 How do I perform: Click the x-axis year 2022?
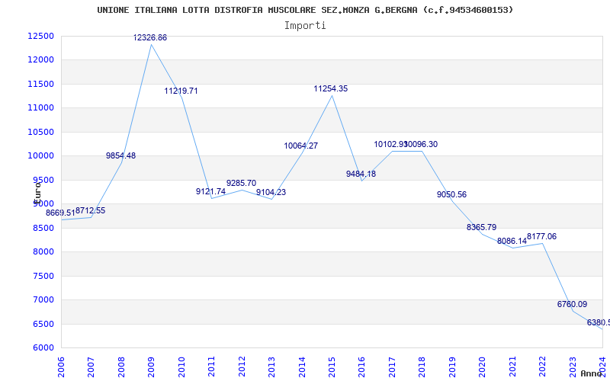coord(542,367)
